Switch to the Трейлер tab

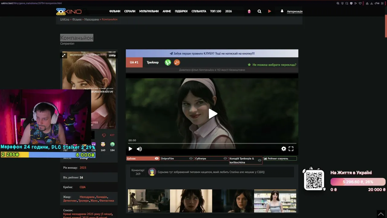coord(153,62)
